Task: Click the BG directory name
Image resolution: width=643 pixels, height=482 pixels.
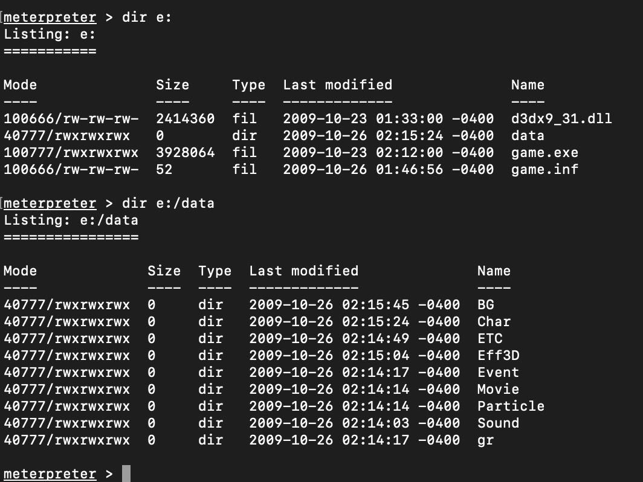Action: click(x=486, y=304)
